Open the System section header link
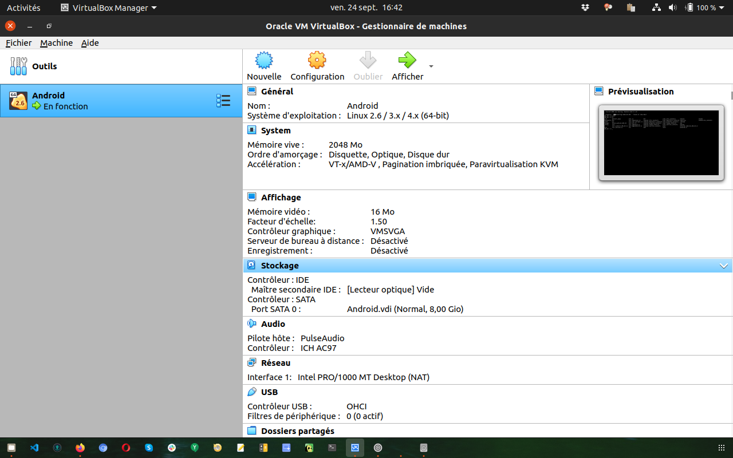Viewport: 733px width, 458px height. coord(276,131)
